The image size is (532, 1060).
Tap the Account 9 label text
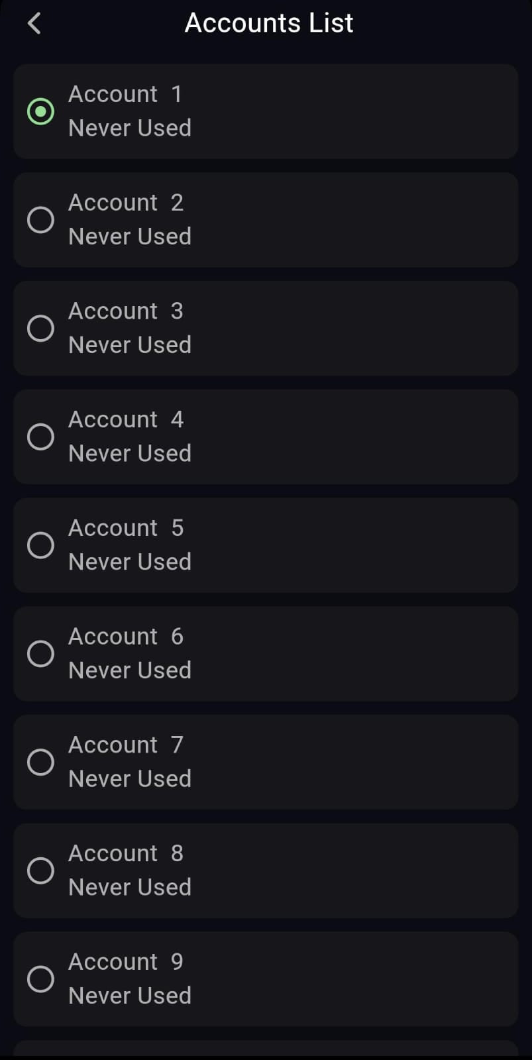click(x=125, y=962)
